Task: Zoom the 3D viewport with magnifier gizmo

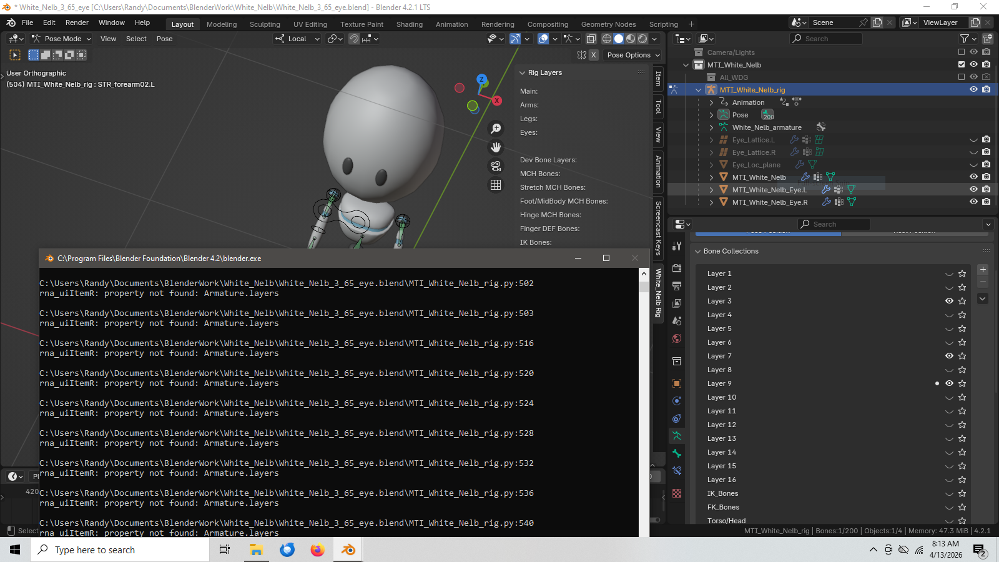Action: pos(496,128)
